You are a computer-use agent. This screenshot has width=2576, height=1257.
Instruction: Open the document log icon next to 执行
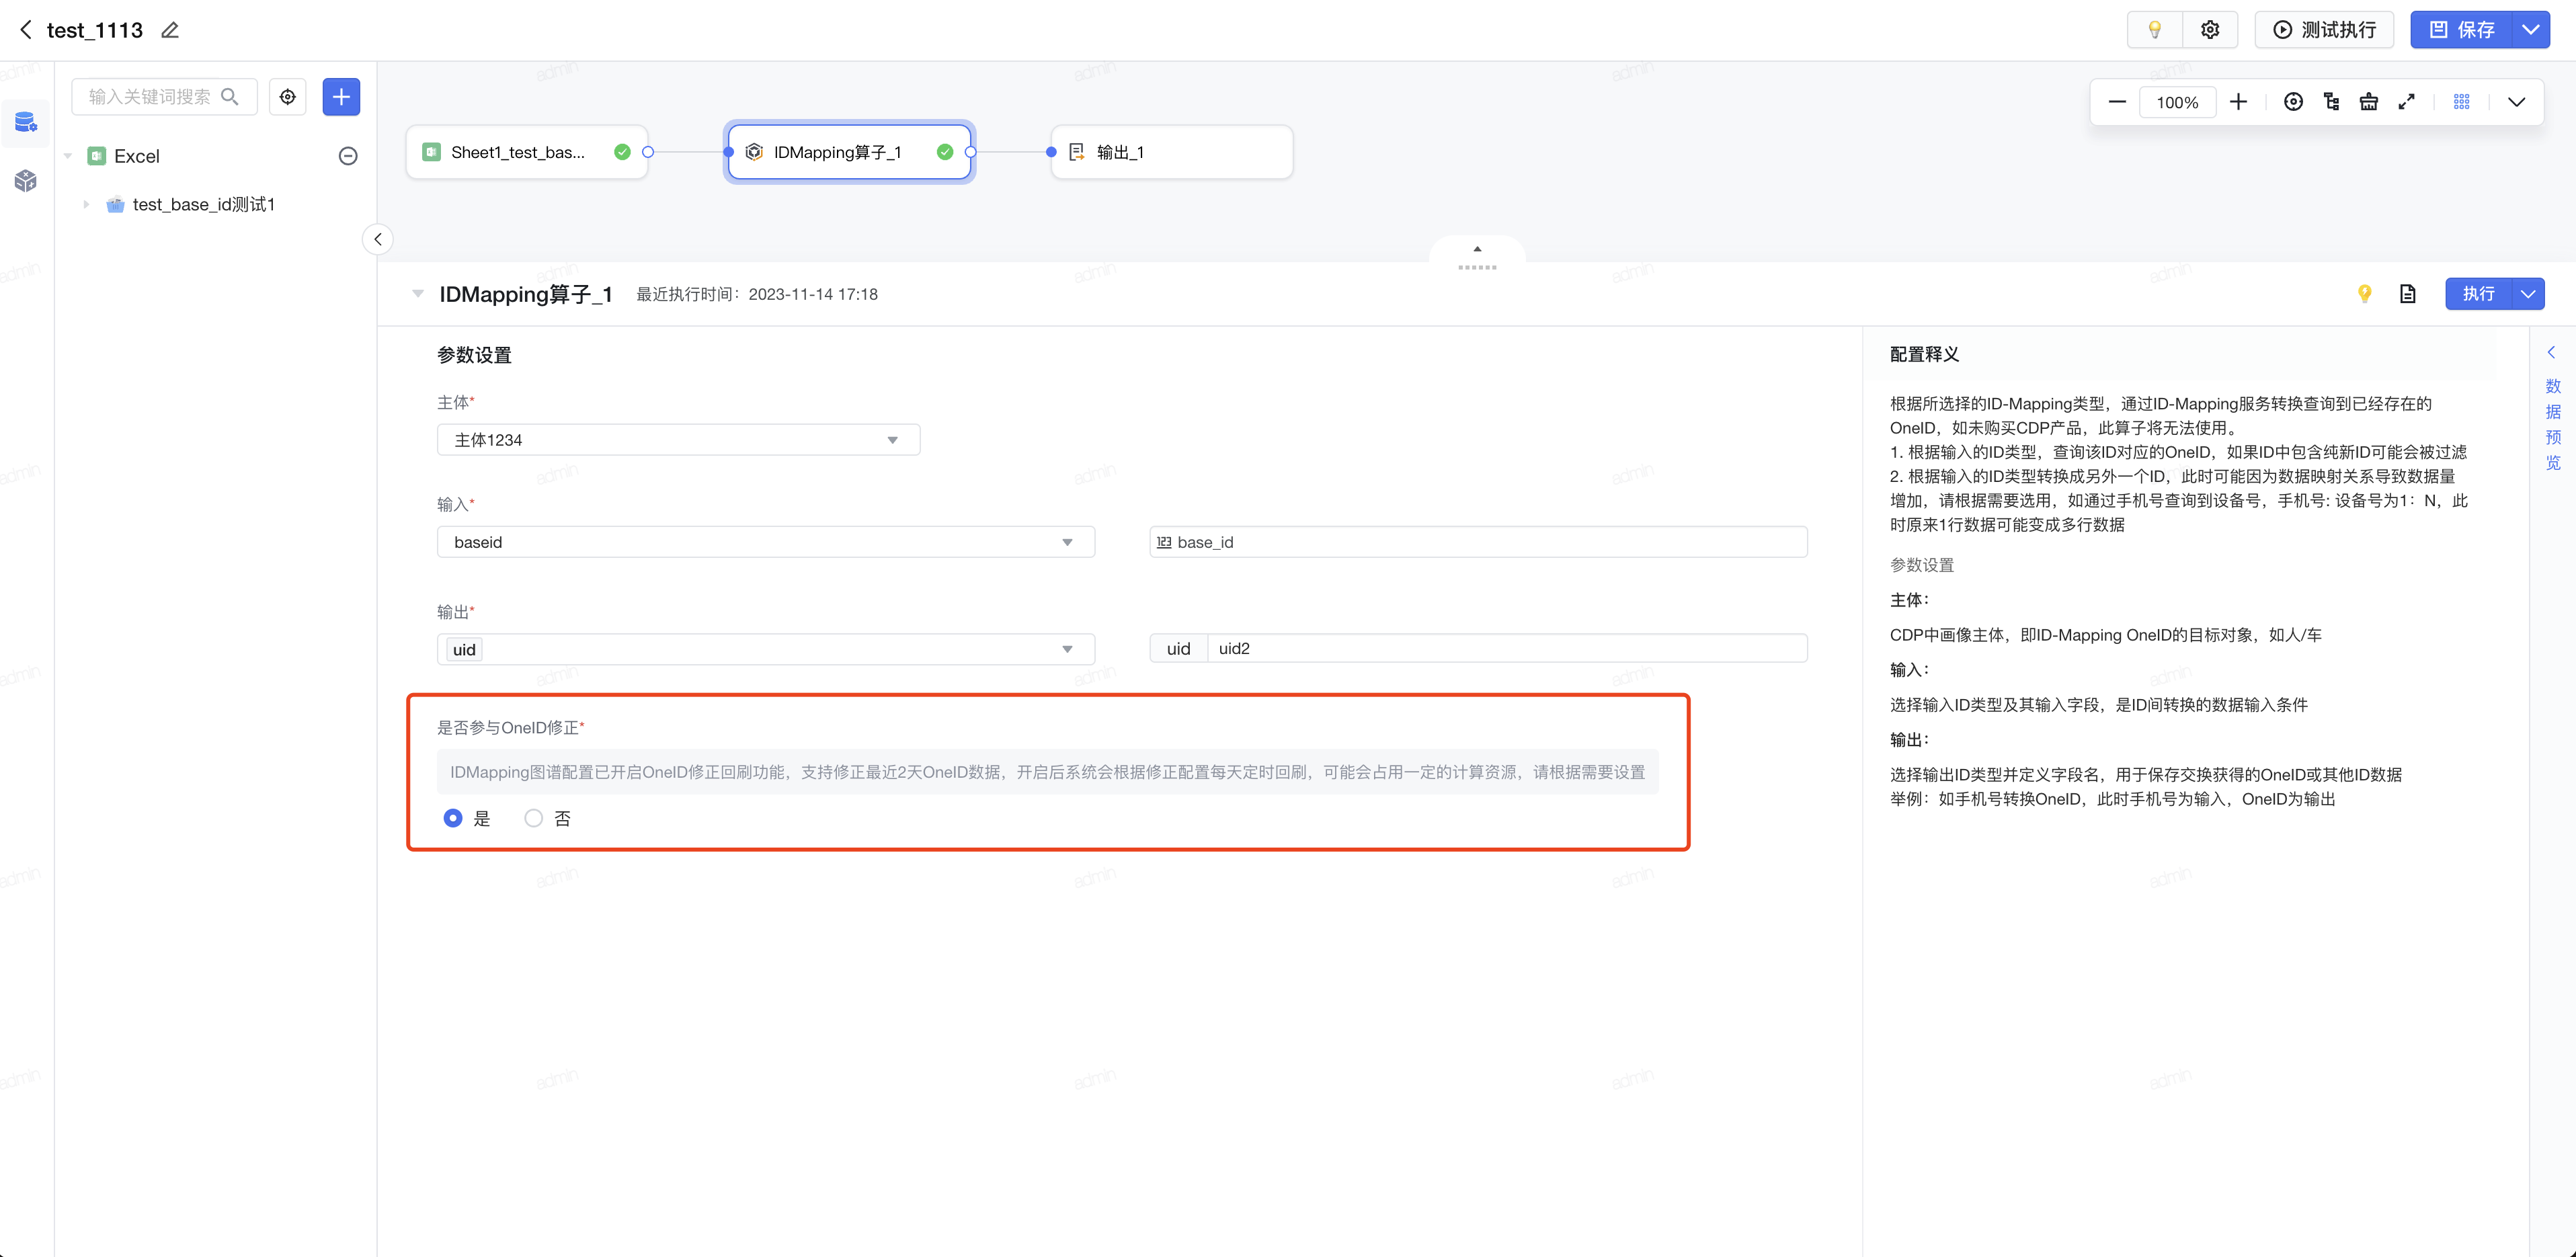pos(2408,294)
